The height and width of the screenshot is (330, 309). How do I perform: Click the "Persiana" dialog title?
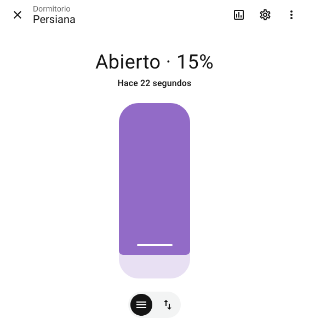(54, 20)
